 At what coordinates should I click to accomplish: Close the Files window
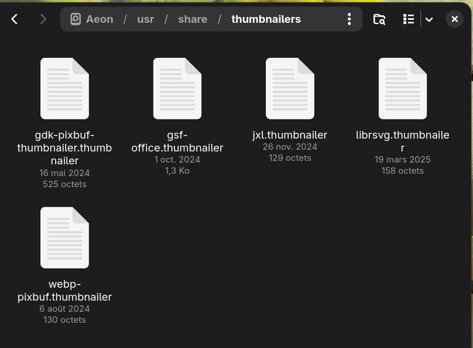tap(454, 19)
